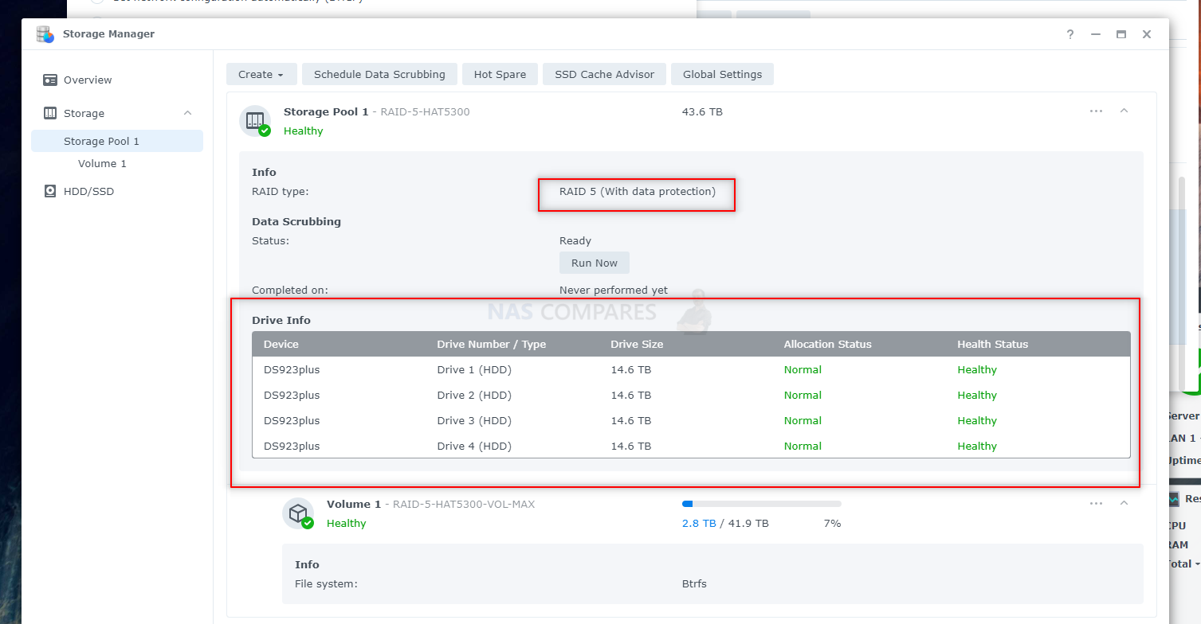This screenshot has width=1201, height=624.
Task: Open the Create dropdown button
Action: click(261, 74)
